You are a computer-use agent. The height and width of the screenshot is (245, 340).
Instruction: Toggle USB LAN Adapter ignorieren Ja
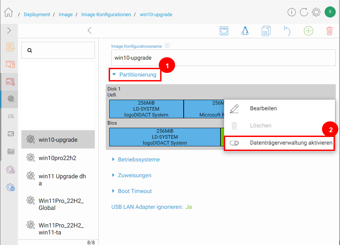pos(188,207)
